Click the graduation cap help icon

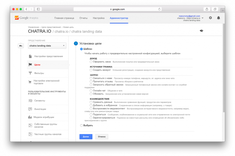click(x=201, y=31)
